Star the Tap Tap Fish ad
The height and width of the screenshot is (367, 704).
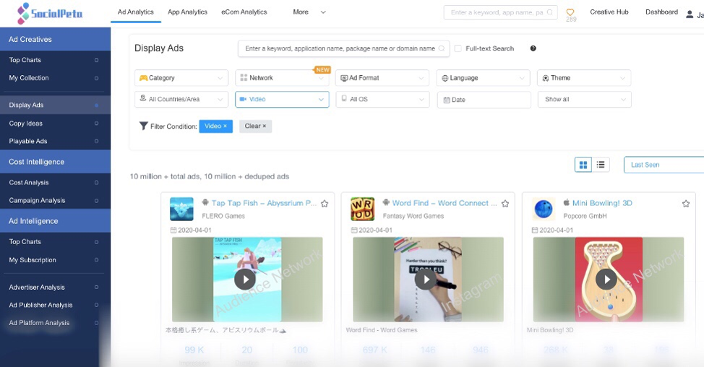[325, 204]
